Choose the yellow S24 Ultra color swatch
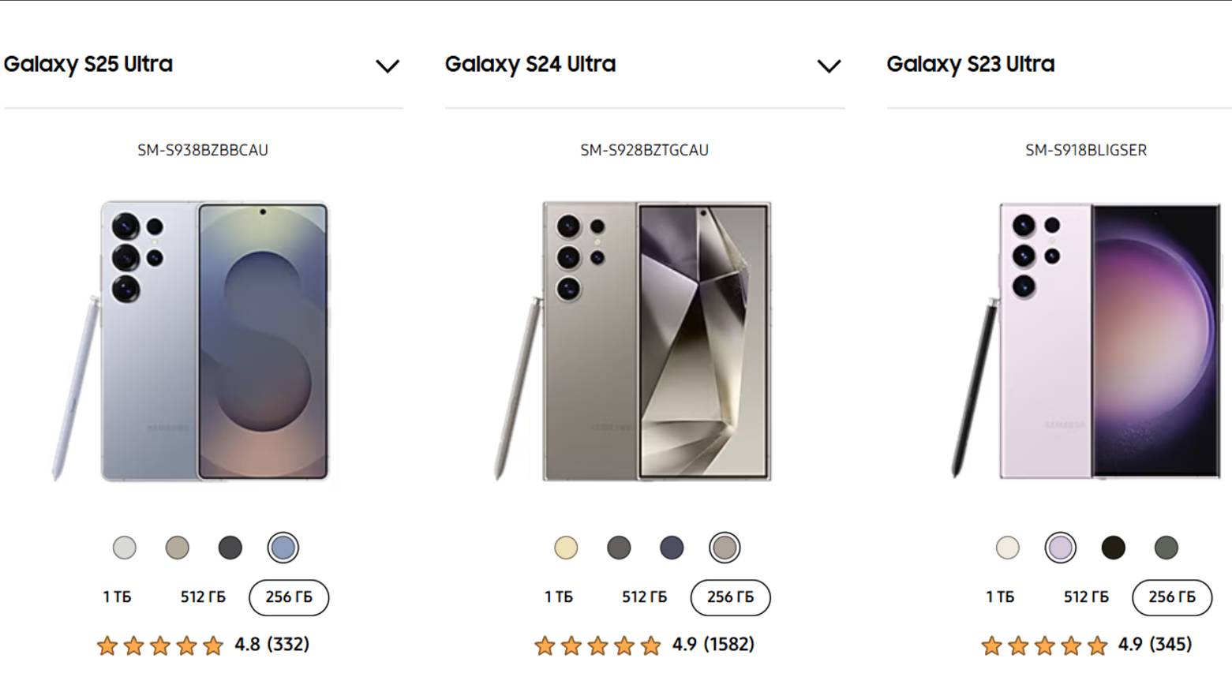The width and height of the screenshot is (1232, 692). point(566,548)
